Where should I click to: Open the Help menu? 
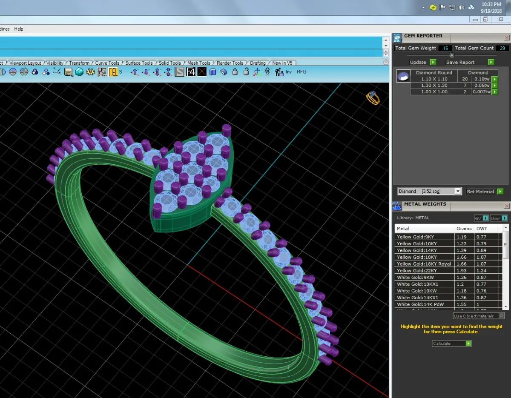coord(19,29)
